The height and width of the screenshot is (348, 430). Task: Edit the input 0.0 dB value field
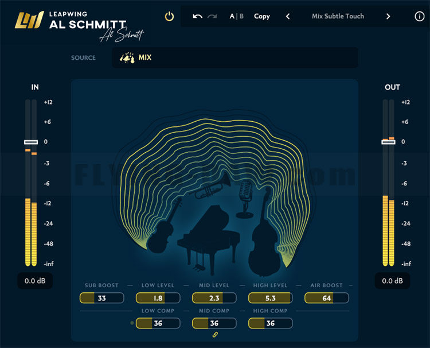coord(35,281)
